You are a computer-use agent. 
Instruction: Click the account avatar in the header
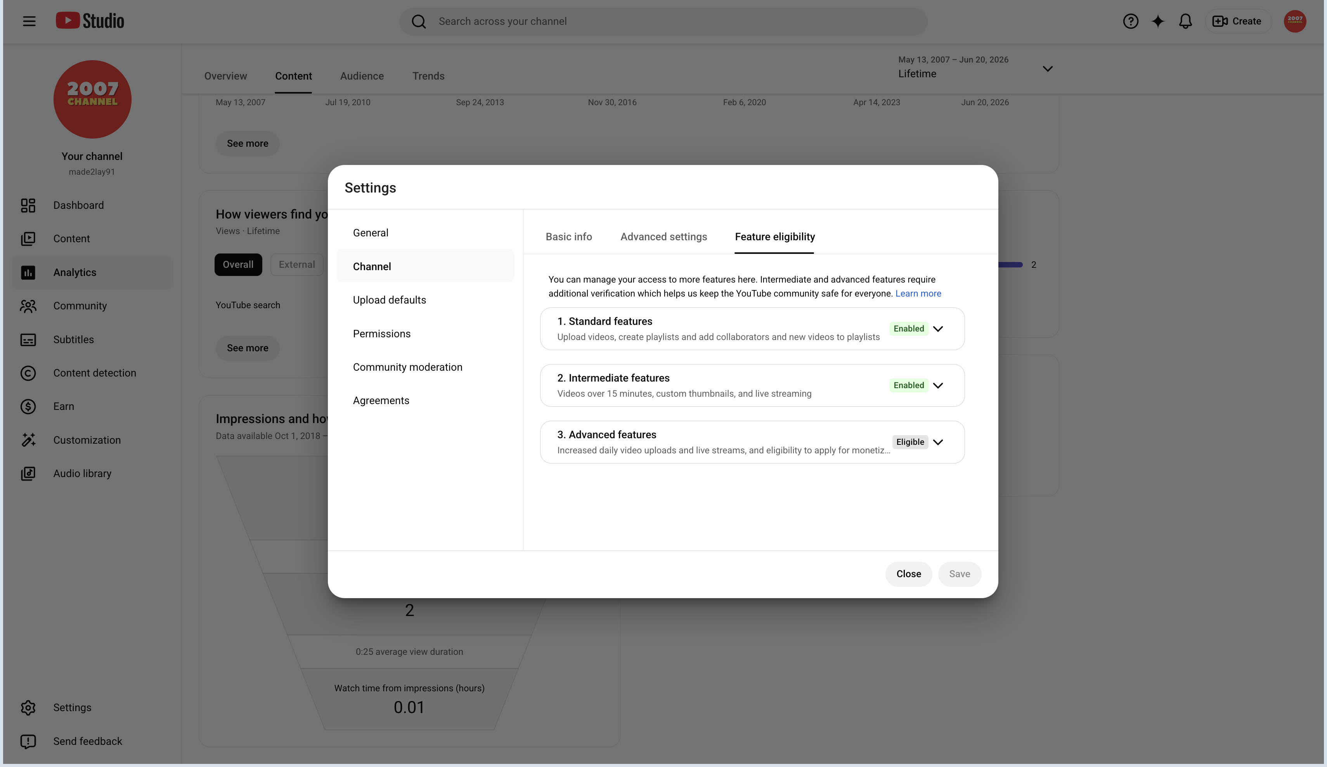coord(1295,21)
